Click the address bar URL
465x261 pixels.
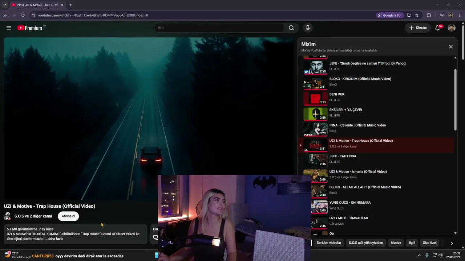[93, 15]
